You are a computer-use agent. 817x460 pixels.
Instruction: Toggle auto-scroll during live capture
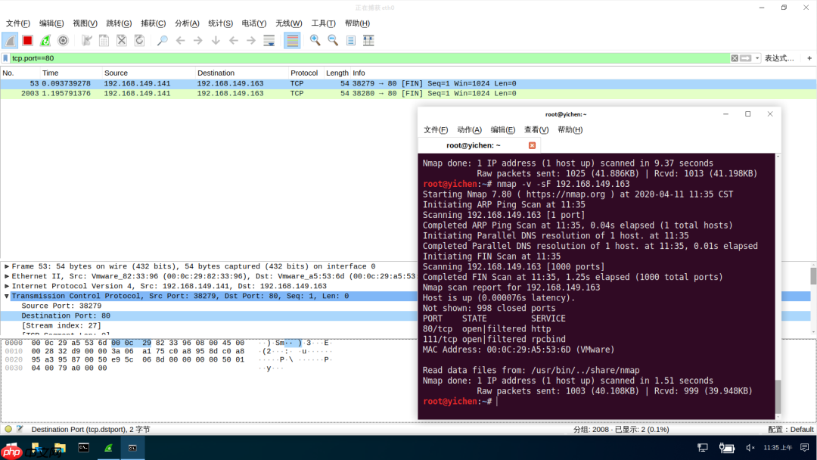[x=269, y=39]
